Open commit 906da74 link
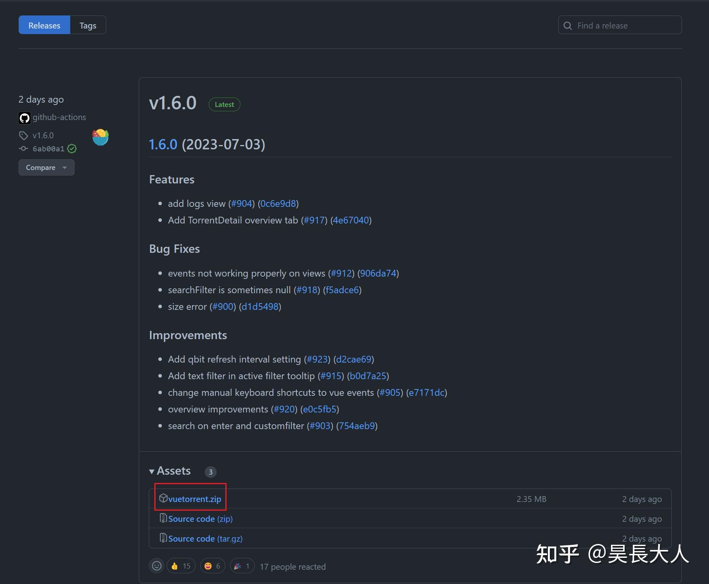This screenshot has height=584, width=709. click(378, 273)
